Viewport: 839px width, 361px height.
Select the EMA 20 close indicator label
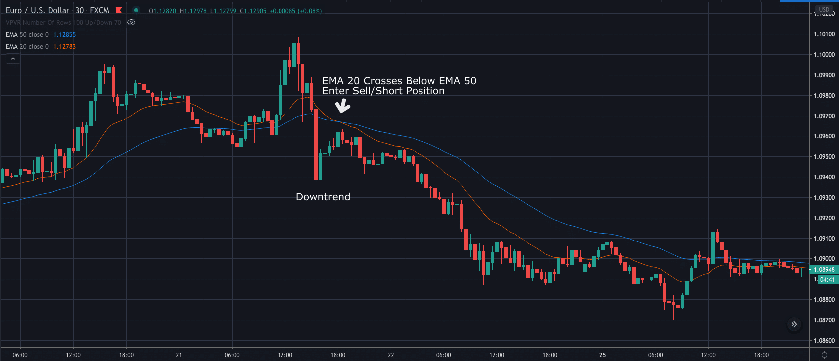[27, 46]
